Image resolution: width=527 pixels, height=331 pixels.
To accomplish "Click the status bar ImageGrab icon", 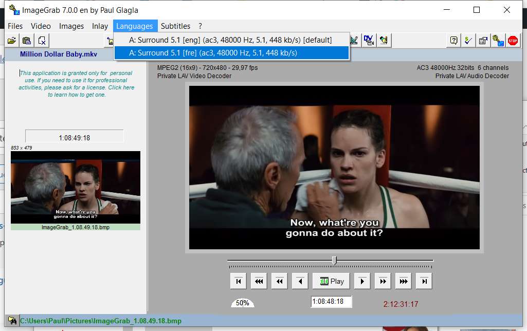I will click(12, 321).
